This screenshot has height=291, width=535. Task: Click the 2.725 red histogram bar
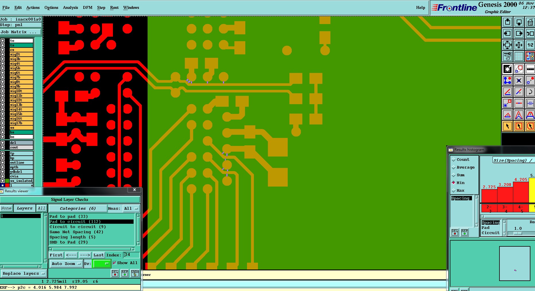coord(489,196)
